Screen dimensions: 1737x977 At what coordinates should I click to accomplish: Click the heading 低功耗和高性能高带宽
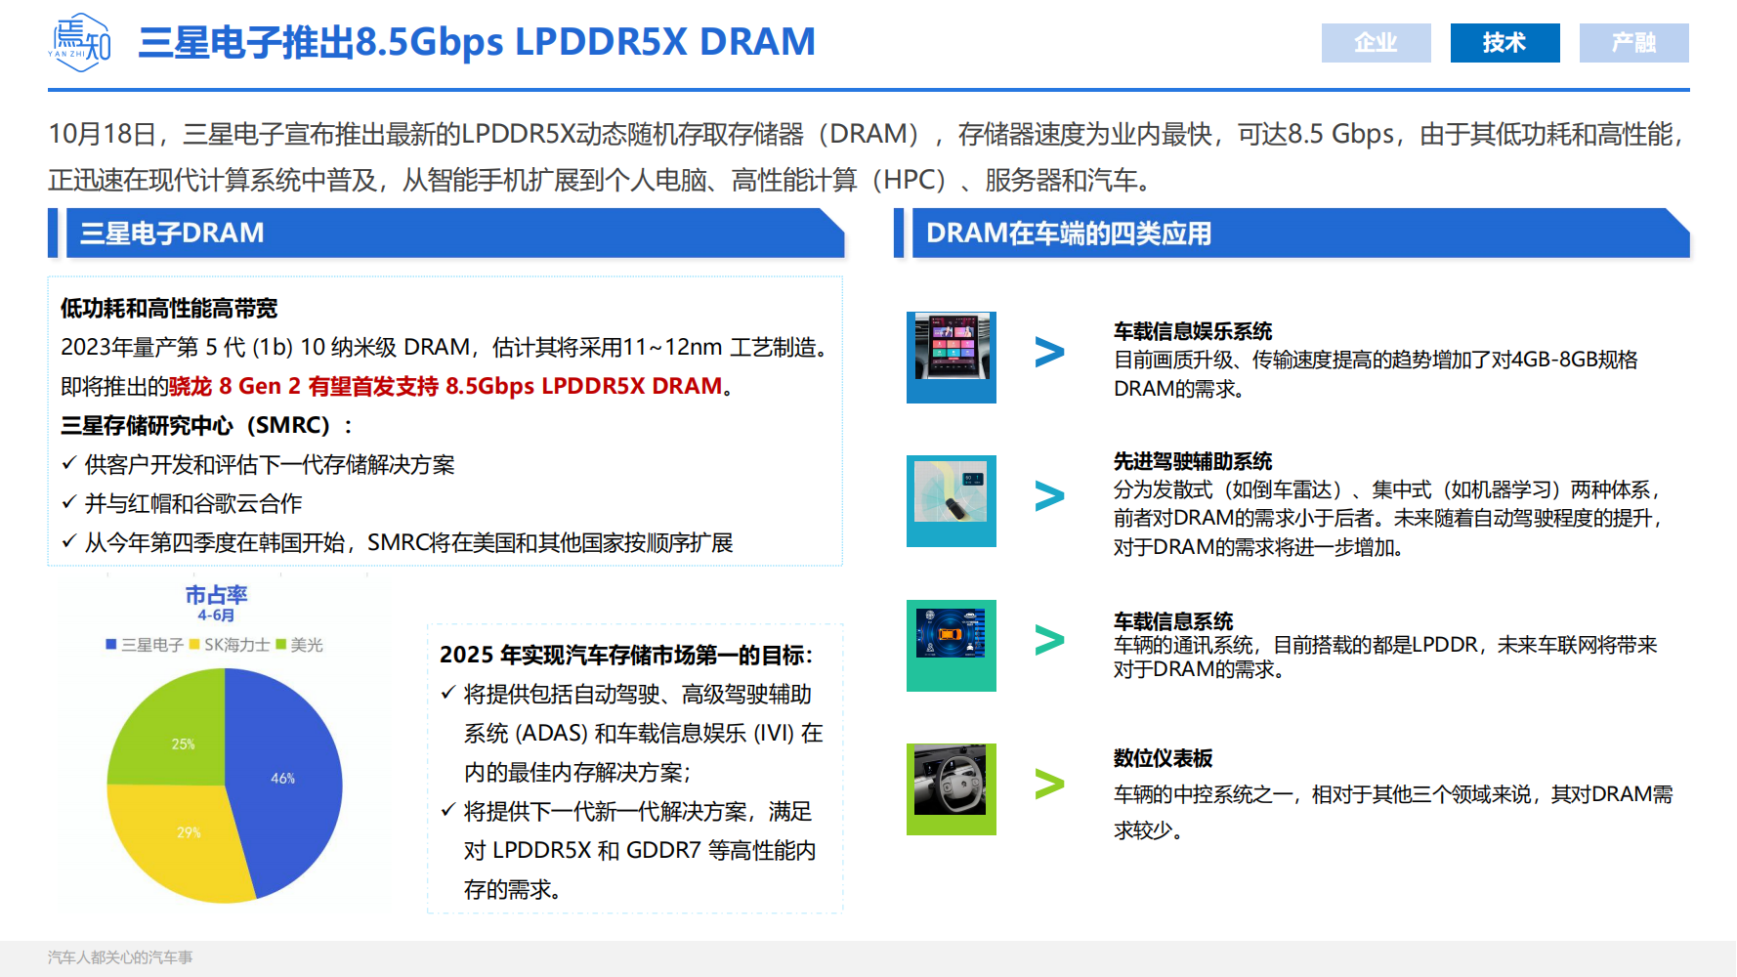point(169,309)
